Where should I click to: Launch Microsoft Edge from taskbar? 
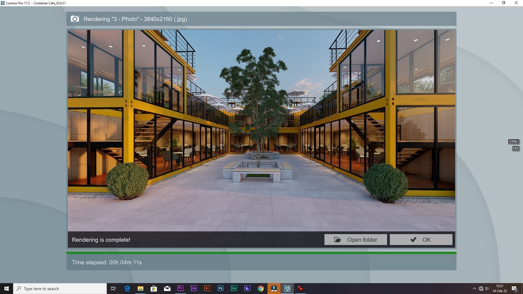coord(127,289)
